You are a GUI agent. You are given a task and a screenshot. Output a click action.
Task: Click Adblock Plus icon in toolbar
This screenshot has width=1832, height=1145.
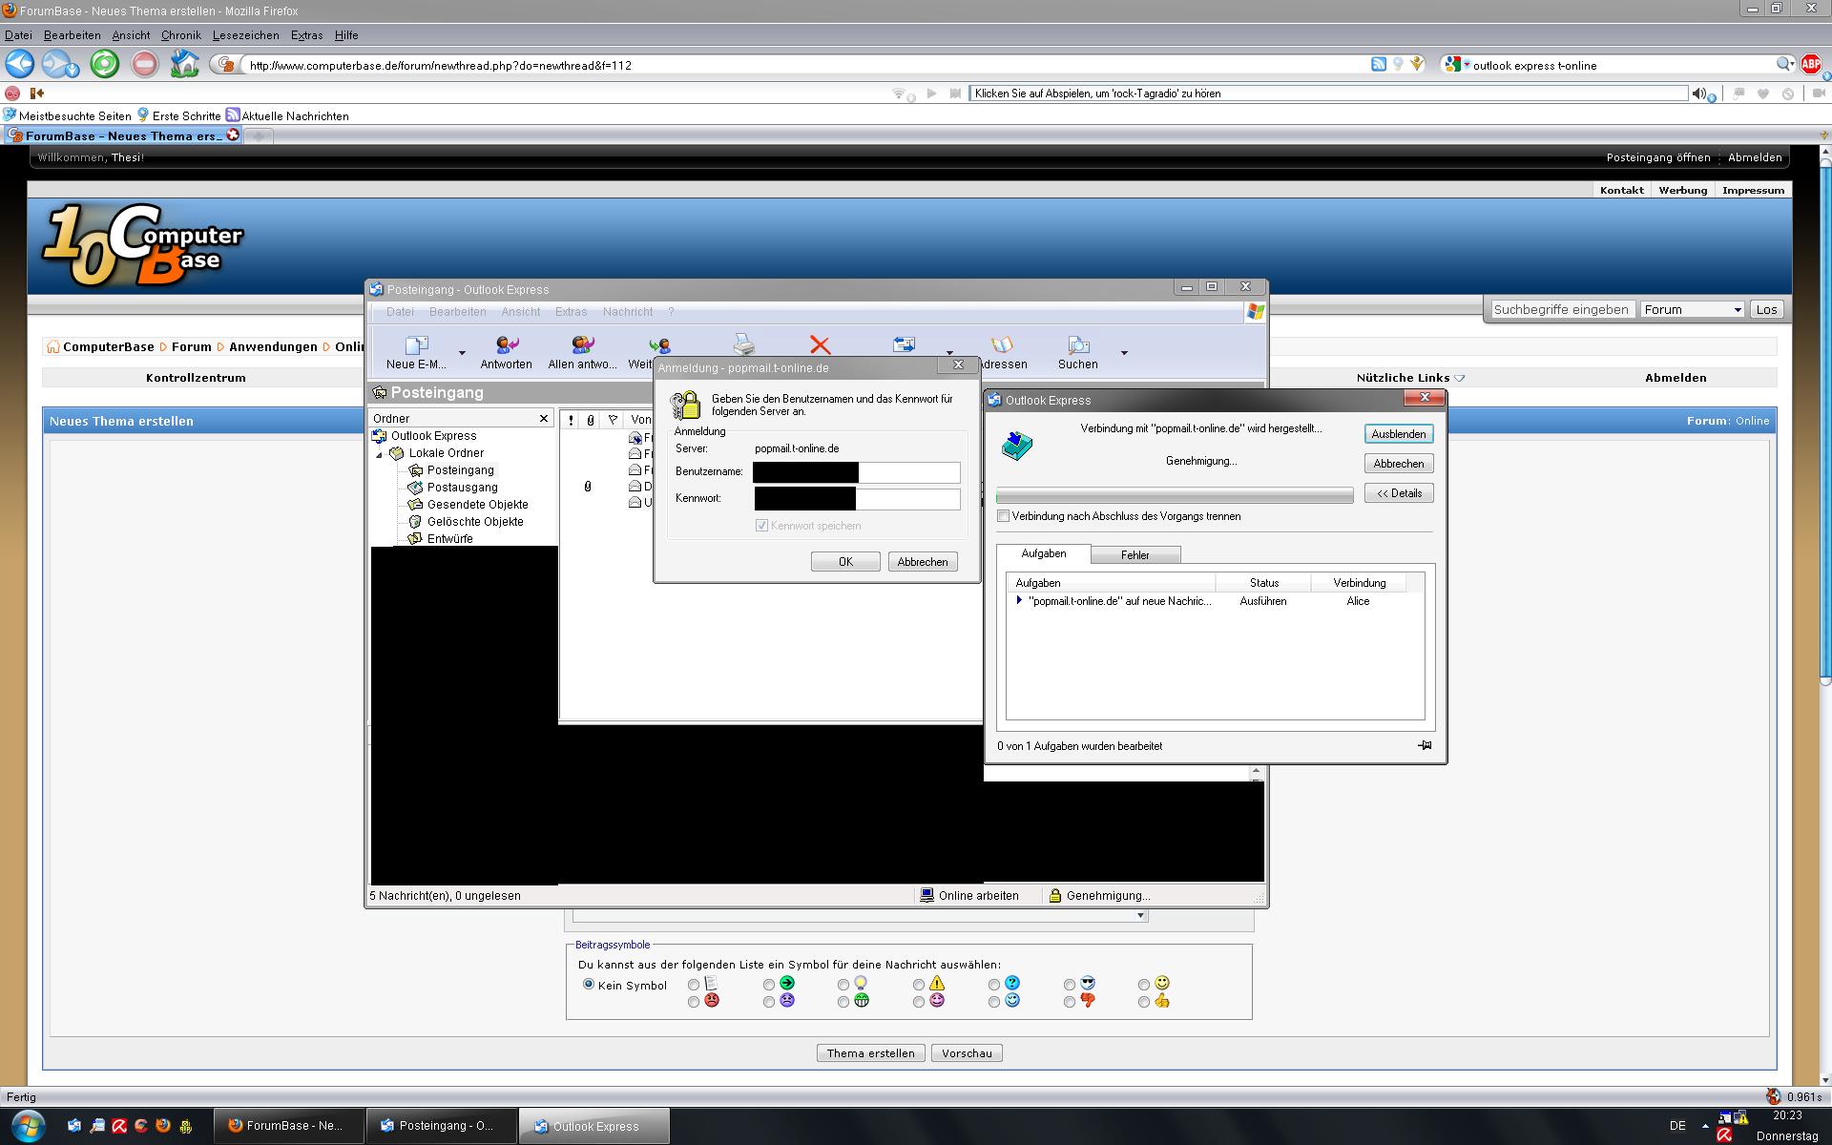pos(1810,64)
